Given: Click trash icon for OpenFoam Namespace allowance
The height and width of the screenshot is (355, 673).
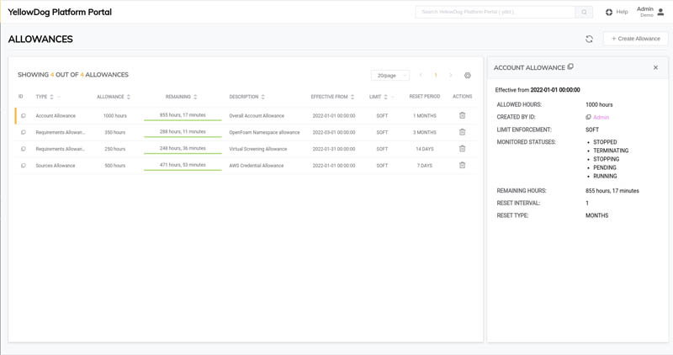Looking at the screenshot, I should click(462, 132).
